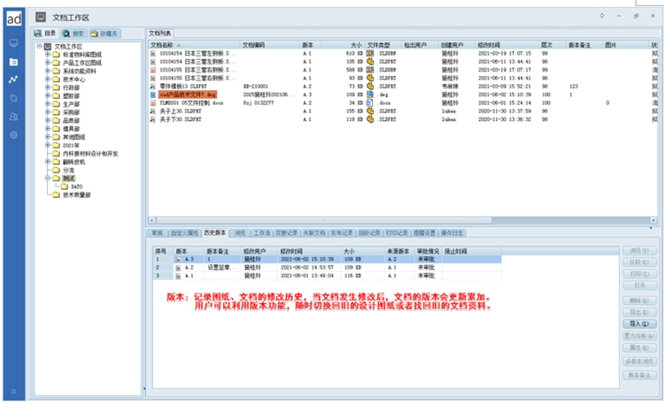
Task: Open the 操作日志 tab
Action: 454,233
